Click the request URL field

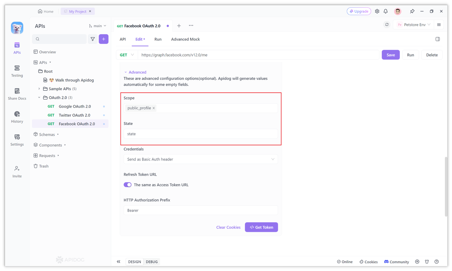coord(258,55)
